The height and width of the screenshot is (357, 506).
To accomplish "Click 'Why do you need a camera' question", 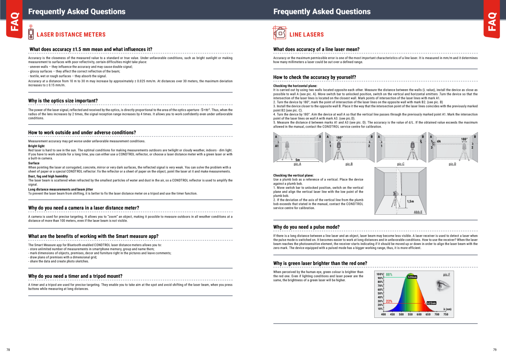I will pos(84,208).
